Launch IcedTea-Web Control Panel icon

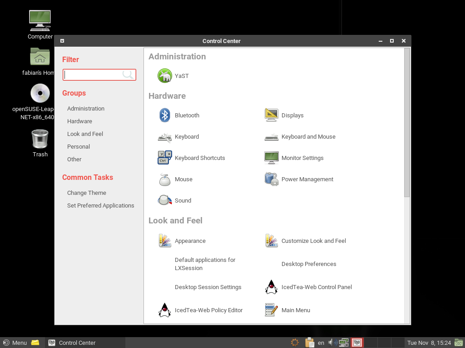pyautogui.click(x=272, y=287)
